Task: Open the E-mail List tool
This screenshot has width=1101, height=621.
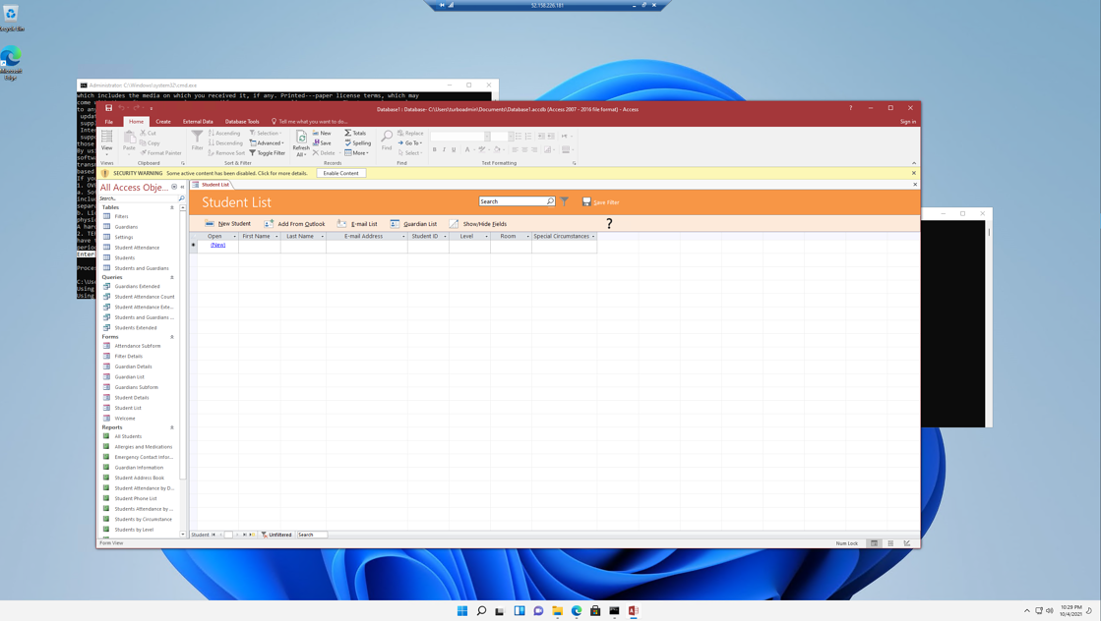Action: pyautogui.click(x=363, y=223)
